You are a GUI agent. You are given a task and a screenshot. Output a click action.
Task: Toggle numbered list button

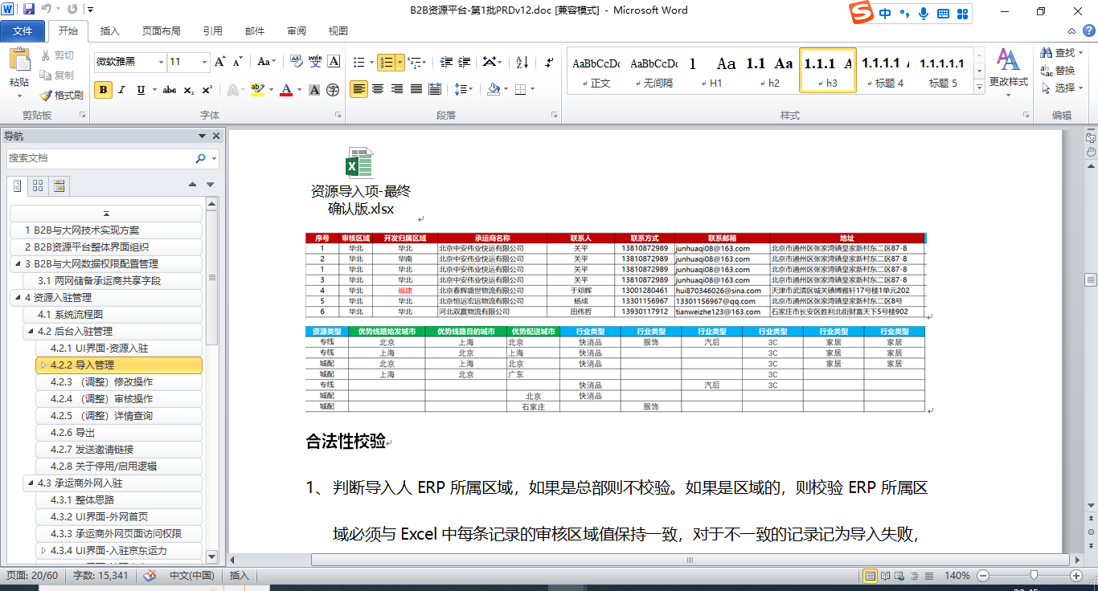[386, 62]
